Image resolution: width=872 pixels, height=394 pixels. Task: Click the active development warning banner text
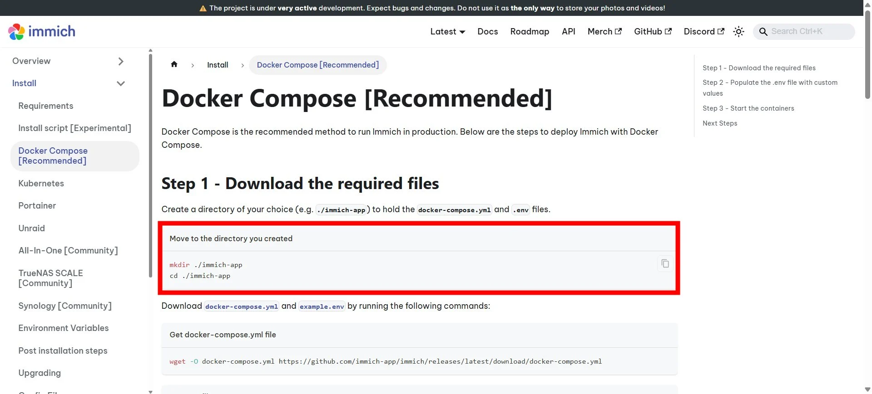click(x=432, y=8)
